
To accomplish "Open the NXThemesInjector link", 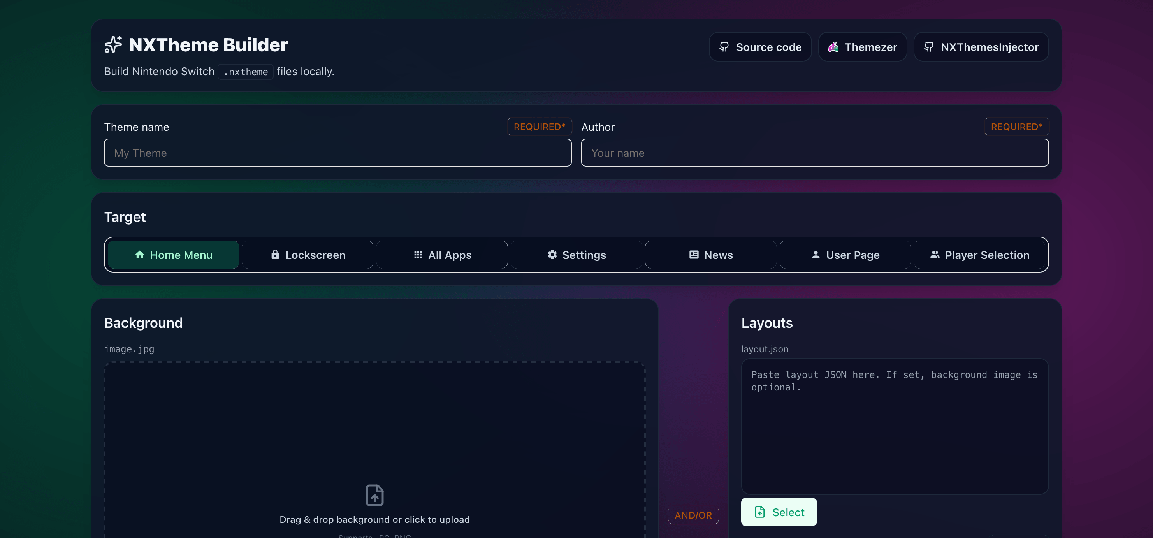I will tap(981, 47).
